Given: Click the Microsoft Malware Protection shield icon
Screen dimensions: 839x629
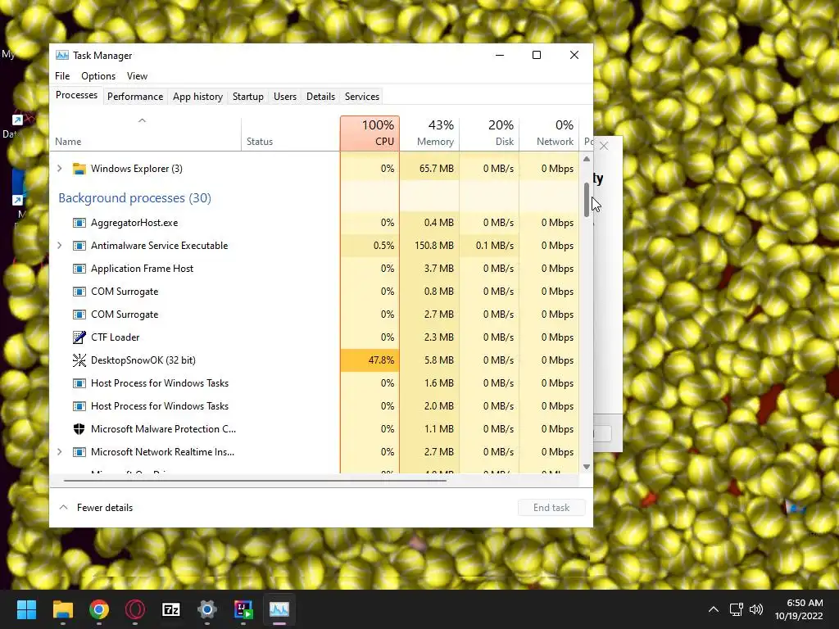Looking at the screenshot, I should pyautogui.click(x=79, y=429).
